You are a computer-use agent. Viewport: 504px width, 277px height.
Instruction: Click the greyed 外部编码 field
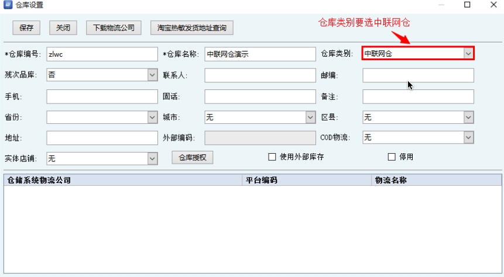coord(260,138)
